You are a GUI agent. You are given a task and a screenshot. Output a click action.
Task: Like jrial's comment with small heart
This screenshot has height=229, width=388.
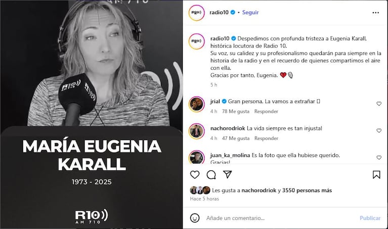[x=379, y=104]
